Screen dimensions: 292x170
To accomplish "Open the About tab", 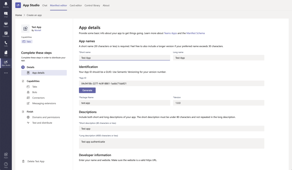I will [106, 5].
